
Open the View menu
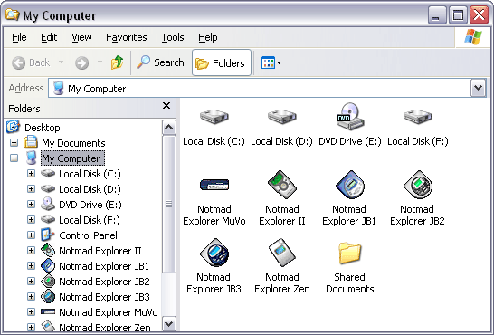[81, 37]
